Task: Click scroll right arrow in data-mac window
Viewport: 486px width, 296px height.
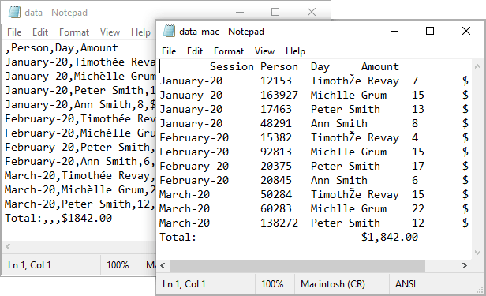Action: pos(464,266)
